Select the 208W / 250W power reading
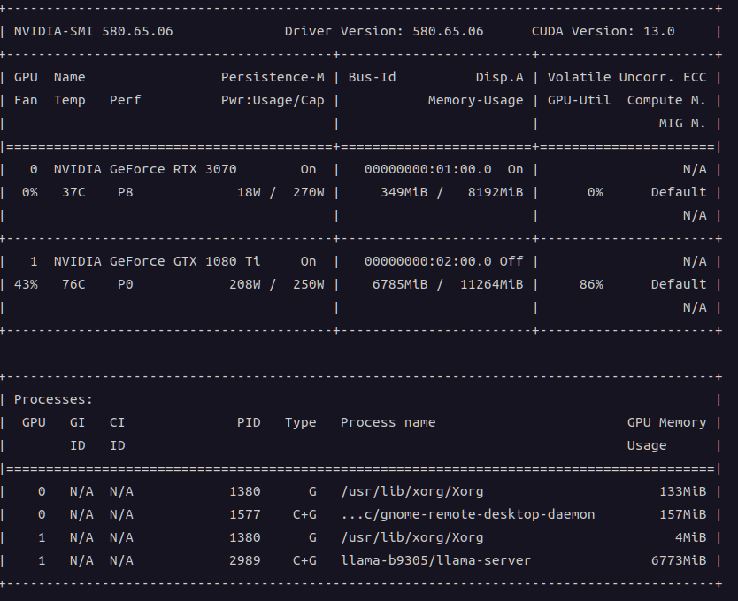This screenshot has height=601, width=738. pyautogui.click(x=277, y=284)
